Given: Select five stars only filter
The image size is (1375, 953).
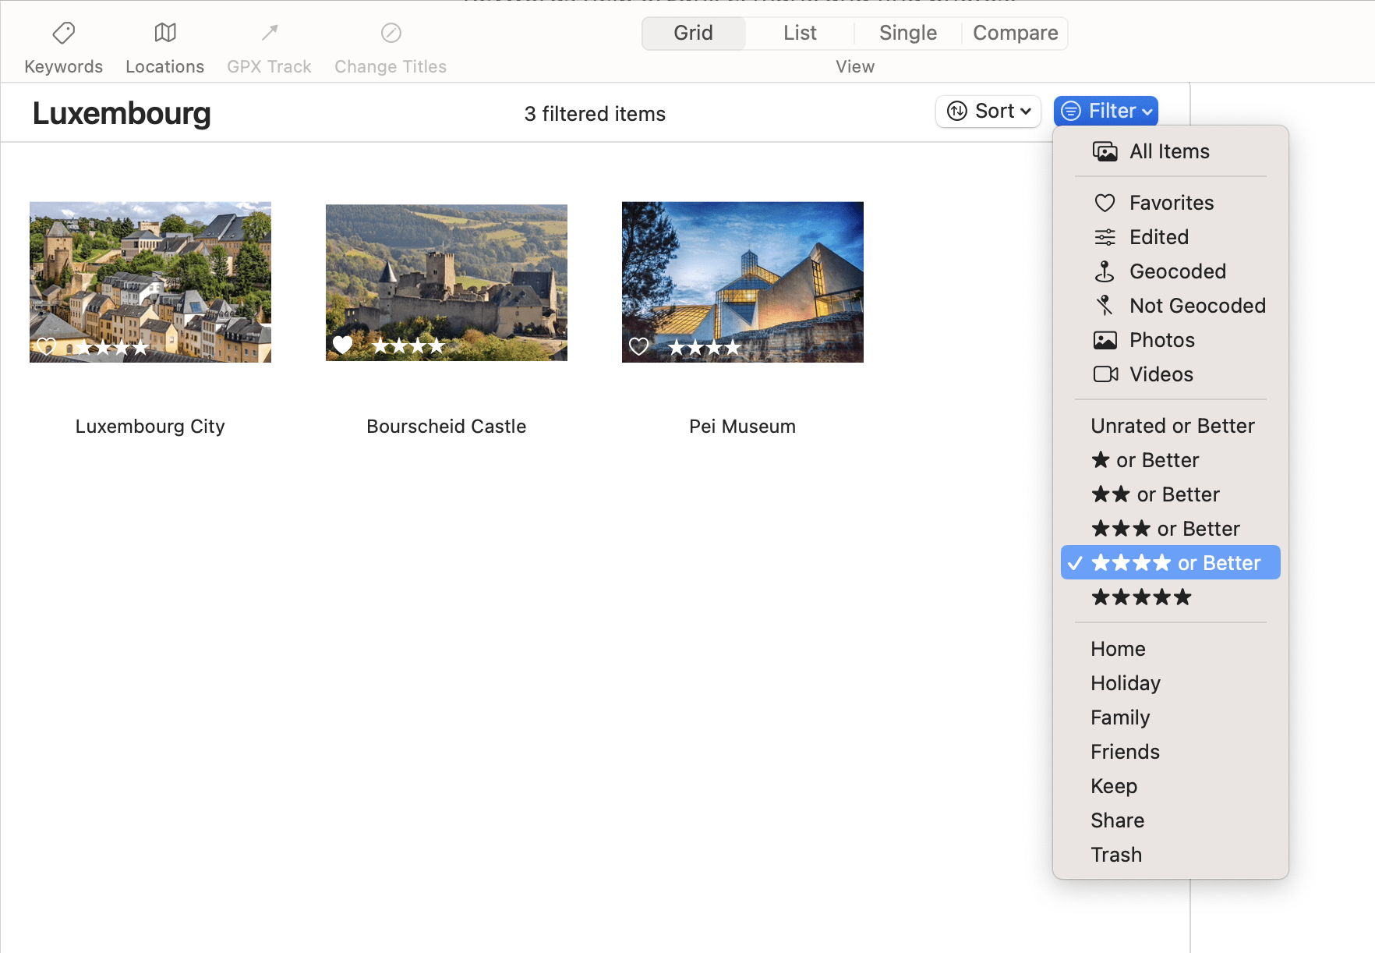Looking at the screenshot, I should (x=1170, y=597).
